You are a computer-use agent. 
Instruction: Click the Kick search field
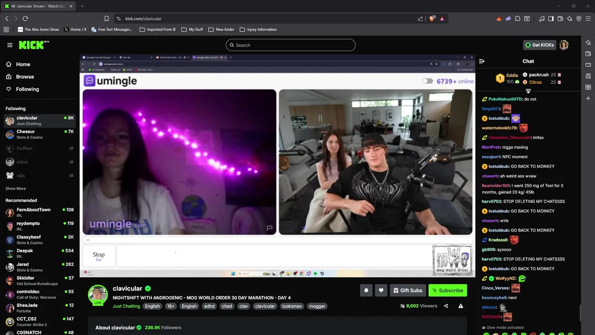tap(291, 45)
